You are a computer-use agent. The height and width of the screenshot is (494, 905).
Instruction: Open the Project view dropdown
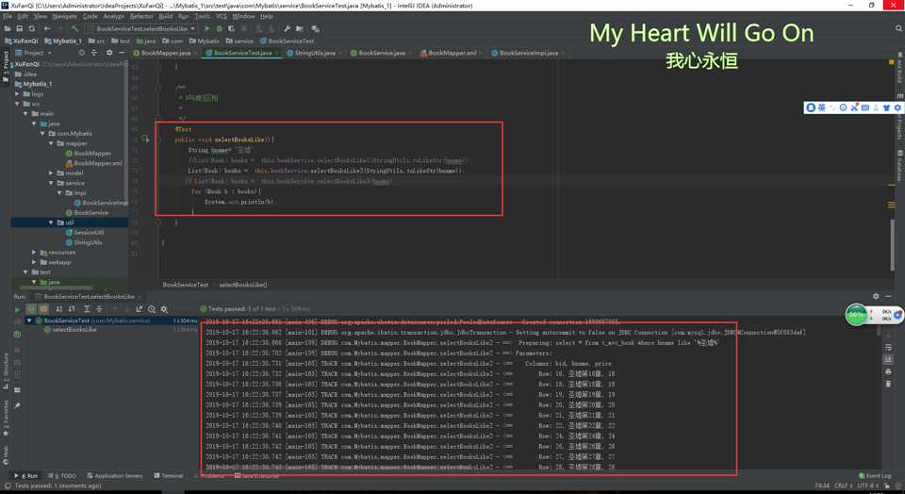[34, 53]
